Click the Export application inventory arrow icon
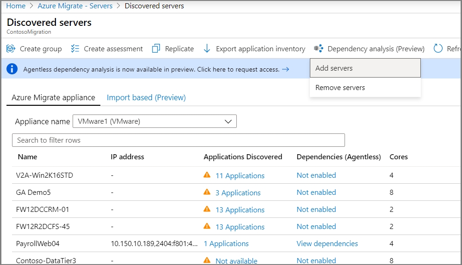 [207, 48]
